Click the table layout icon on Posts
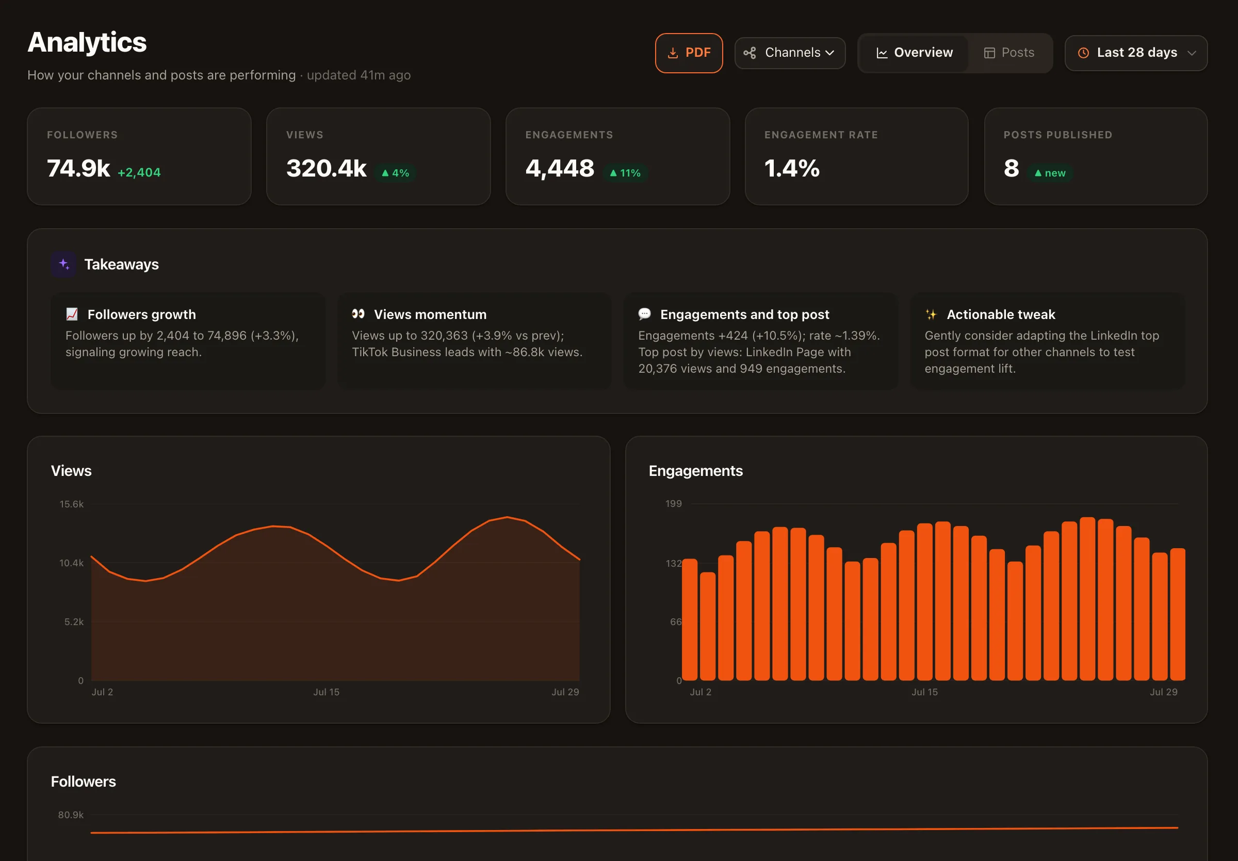The image size is (1238, 861). pyautogui.click(x=989, y=53)
